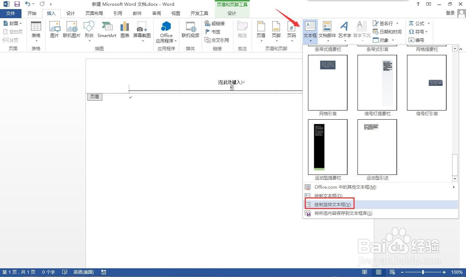Open the Footer (页脚) dropdown
Image resolution: width=466 pixels, height=277 pixels.
pos(276,32)
